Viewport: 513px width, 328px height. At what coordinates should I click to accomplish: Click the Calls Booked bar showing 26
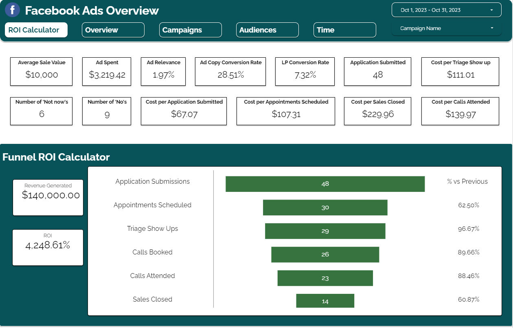325,254
